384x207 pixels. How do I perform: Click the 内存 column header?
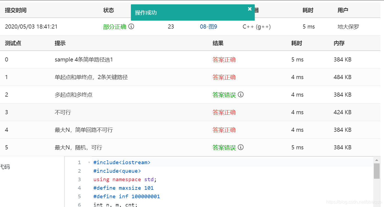[x=339, y=43]
